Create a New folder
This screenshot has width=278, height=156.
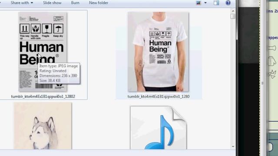pyautogui.click(x=99, y=3)
